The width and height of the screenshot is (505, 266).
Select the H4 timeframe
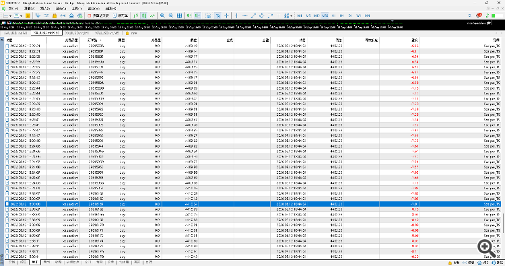[341, 15]
